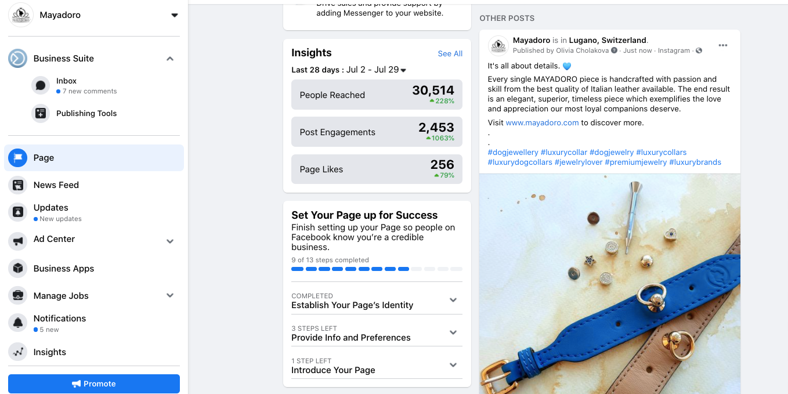Click the Insights graph icon in sidebar

18,352
